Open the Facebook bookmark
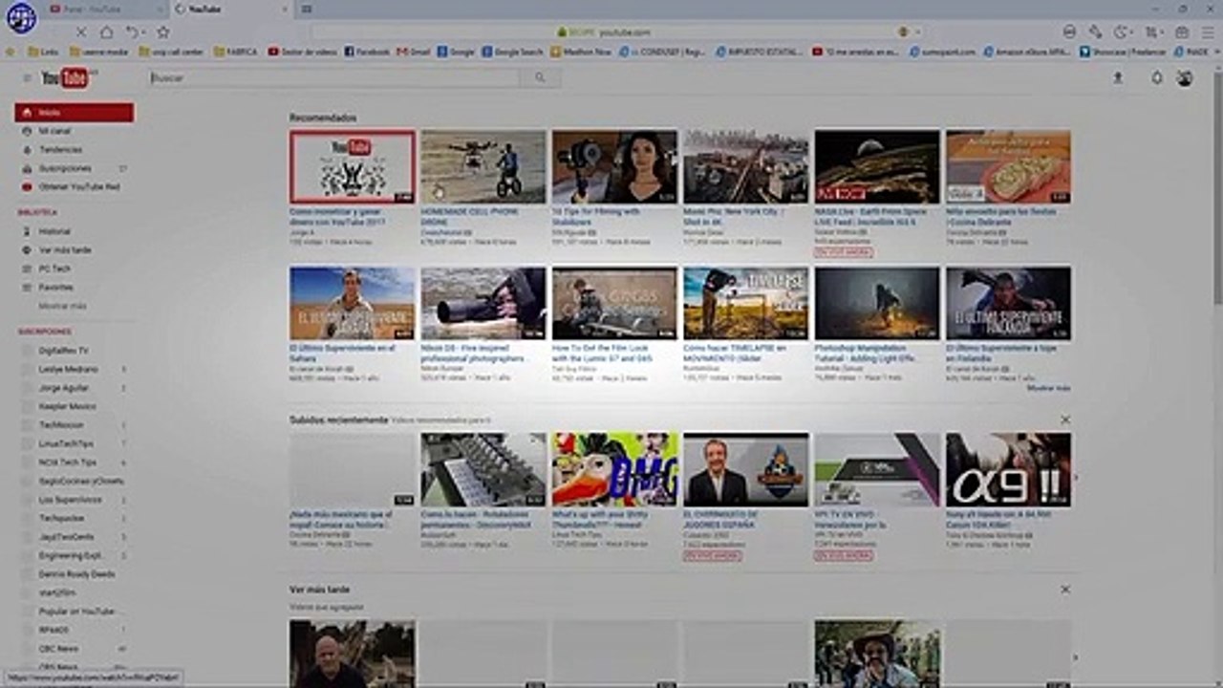Image resolution: width=1223 pixels, height=688 pixels. click(x=367, y=52)
